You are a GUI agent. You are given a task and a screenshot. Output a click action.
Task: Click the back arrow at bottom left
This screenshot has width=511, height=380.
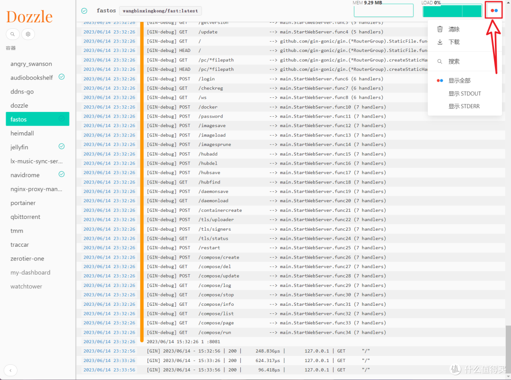[10, 370]
